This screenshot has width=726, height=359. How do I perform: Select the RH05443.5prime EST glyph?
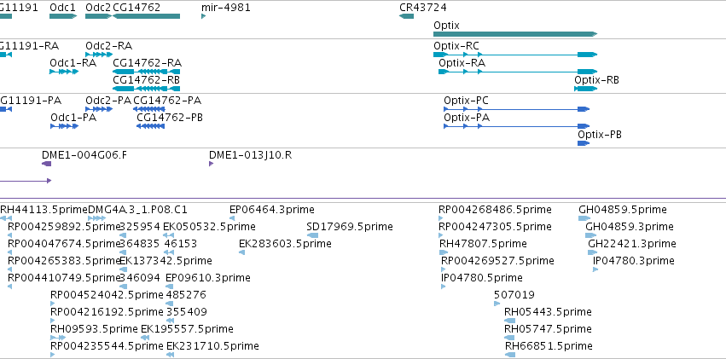coord(510,321)
